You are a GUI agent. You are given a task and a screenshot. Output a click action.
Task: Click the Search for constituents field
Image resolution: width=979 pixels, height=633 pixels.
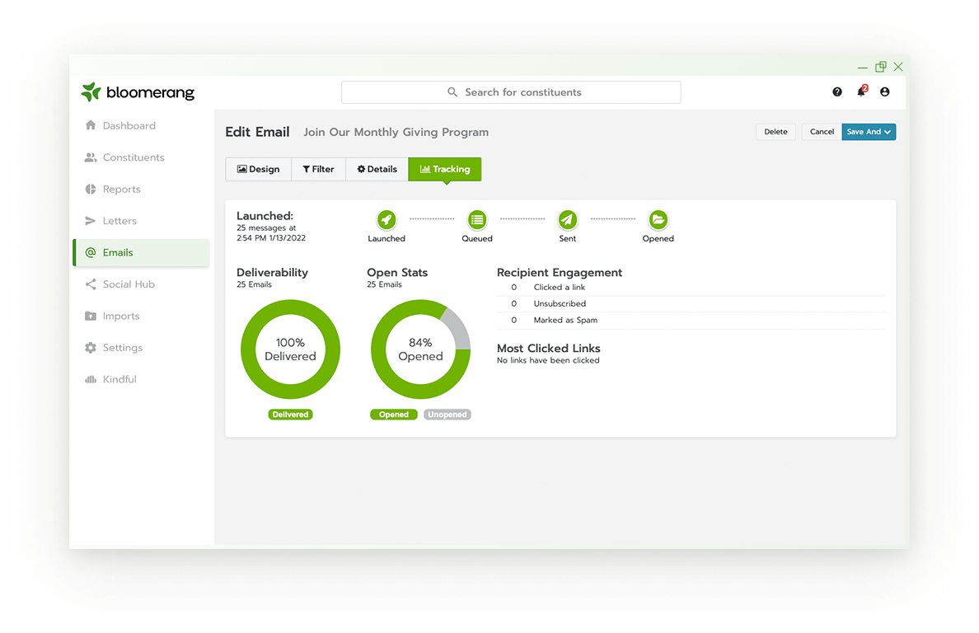(511, 91)
